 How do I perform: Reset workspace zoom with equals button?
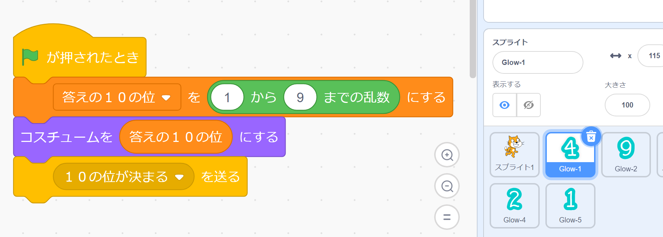(447, 217)
